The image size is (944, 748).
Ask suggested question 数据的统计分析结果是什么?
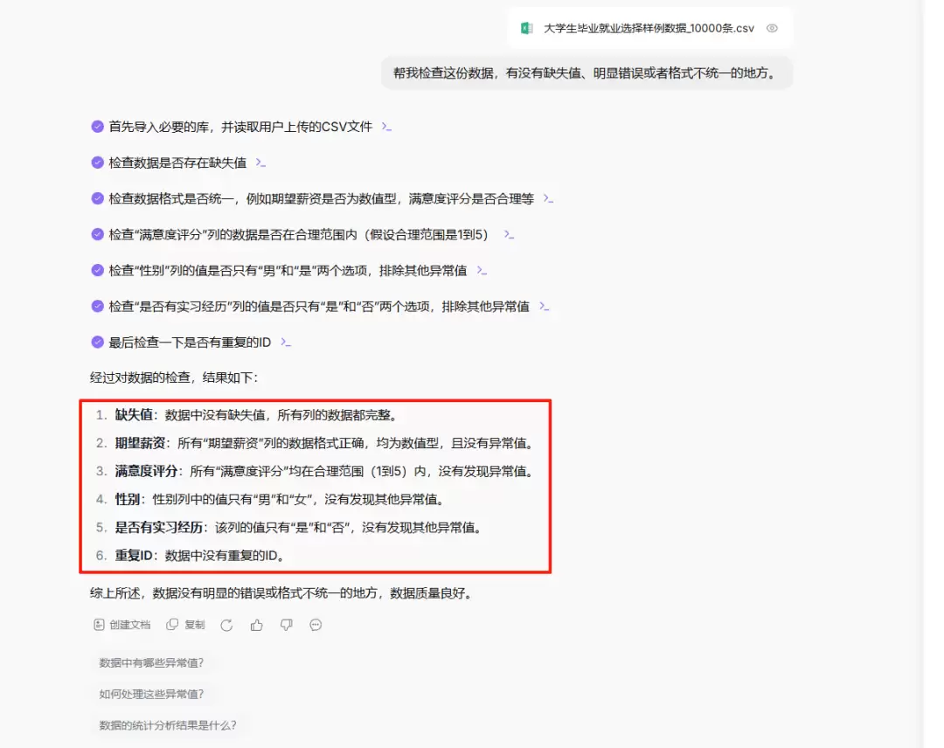pyautogui.click(x=167, y=726)
